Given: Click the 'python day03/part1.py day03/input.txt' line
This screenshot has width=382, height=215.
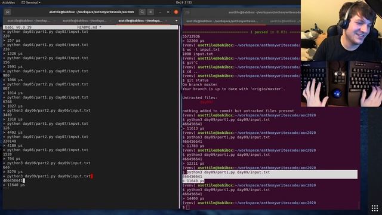Looking at the screenshot, I should [x=45, y=32].
